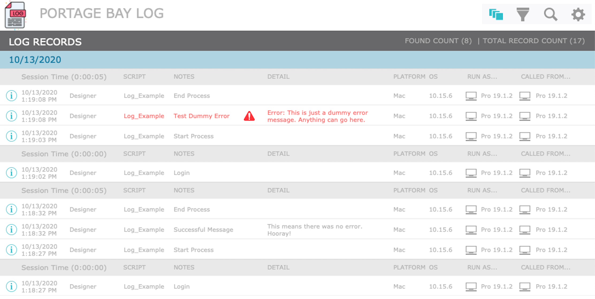Viewport: 595px width, 299px height.
Task: Click the DETAIL column header in first session
Action: point(278,77)
